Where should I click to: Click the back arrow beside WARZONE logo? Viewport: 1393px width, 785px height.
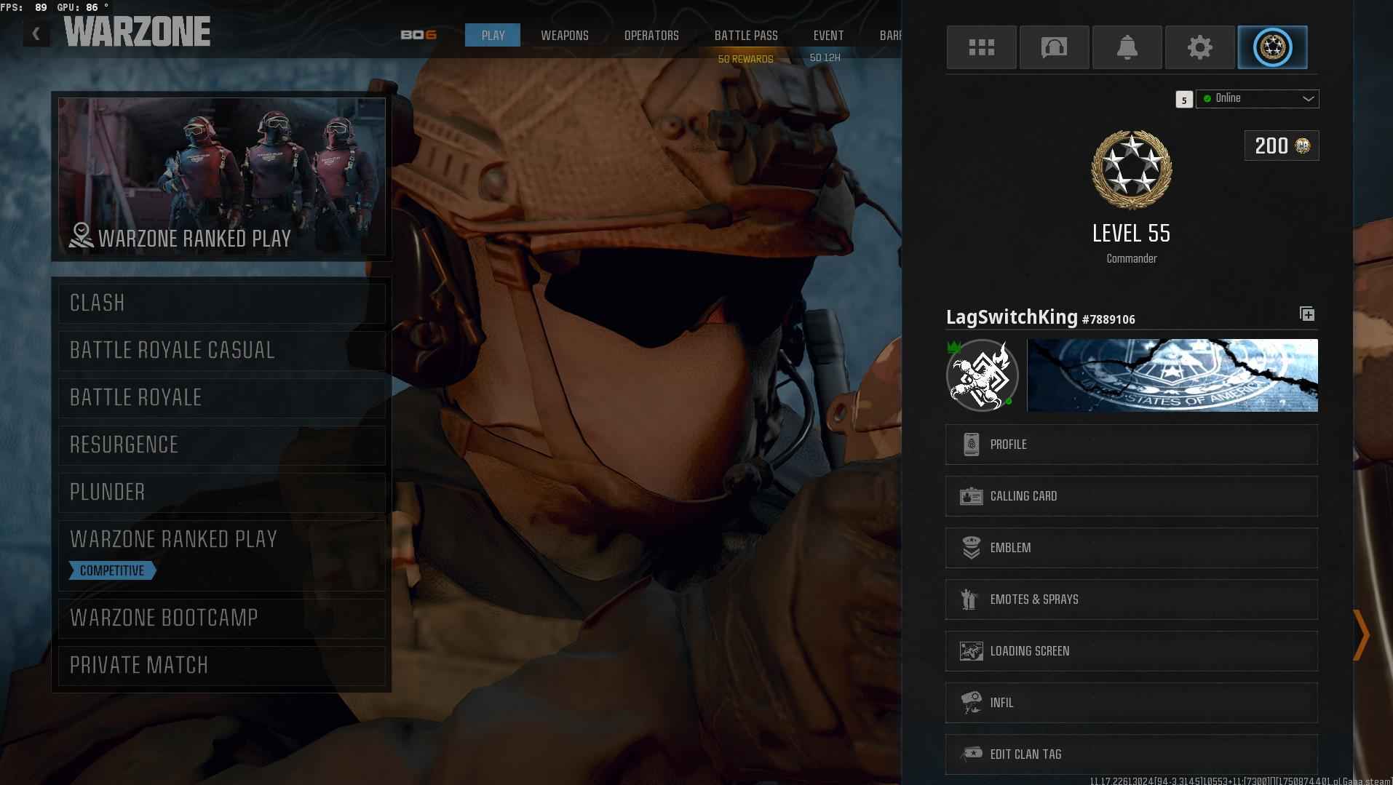[x=36, y=33]
